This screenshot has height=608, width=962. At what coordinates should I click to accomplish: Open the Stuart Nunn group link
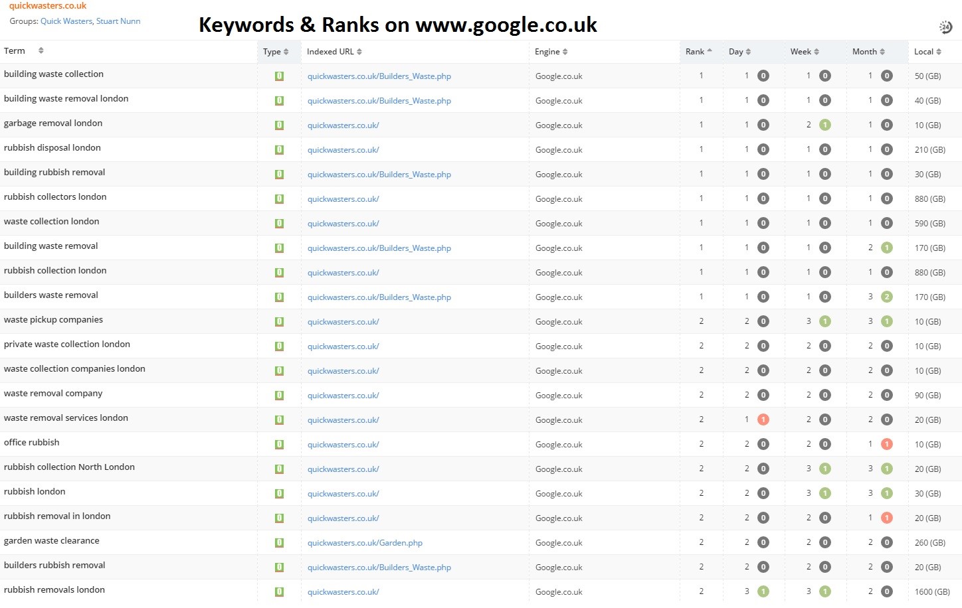coord(118,21)
